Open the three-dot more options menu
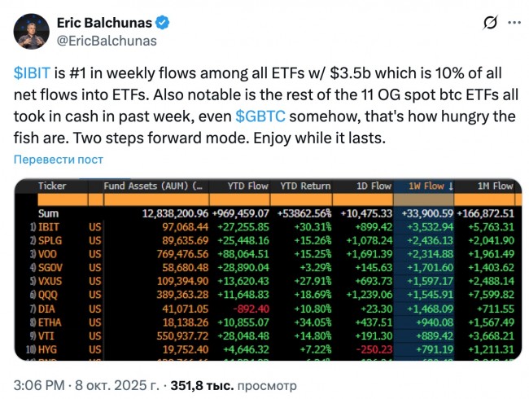The height and width of the screenshot is (399, 529). pyautogui.click(x=513, y=23)
